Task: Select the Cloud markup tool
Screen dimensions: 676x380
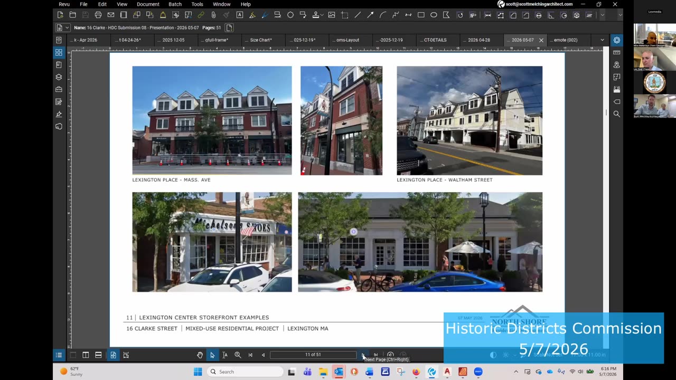Action: (290, 15)
